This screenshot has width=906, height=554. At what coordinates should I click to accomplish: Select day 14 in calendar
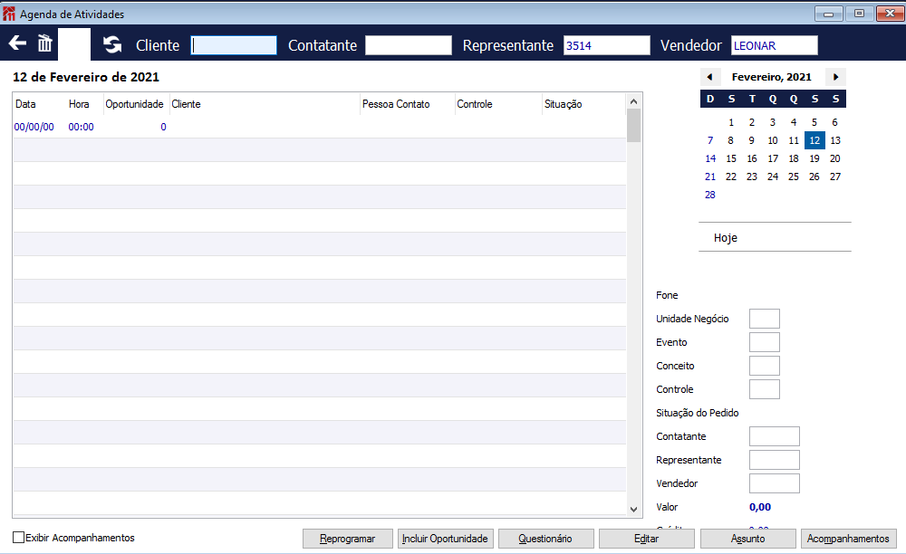pyautogui.click(x=710, y=158)
